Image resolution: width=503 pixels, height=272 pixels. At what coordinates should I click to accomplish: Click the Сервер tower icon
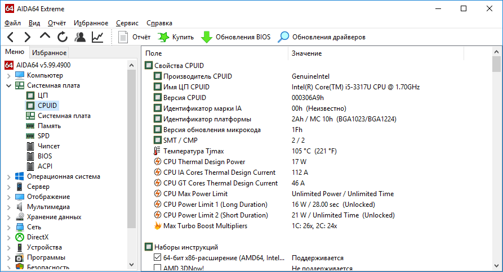coord(20,187)
